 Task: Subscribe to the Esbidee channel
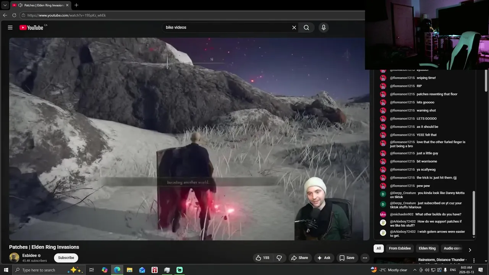point(66,258)
